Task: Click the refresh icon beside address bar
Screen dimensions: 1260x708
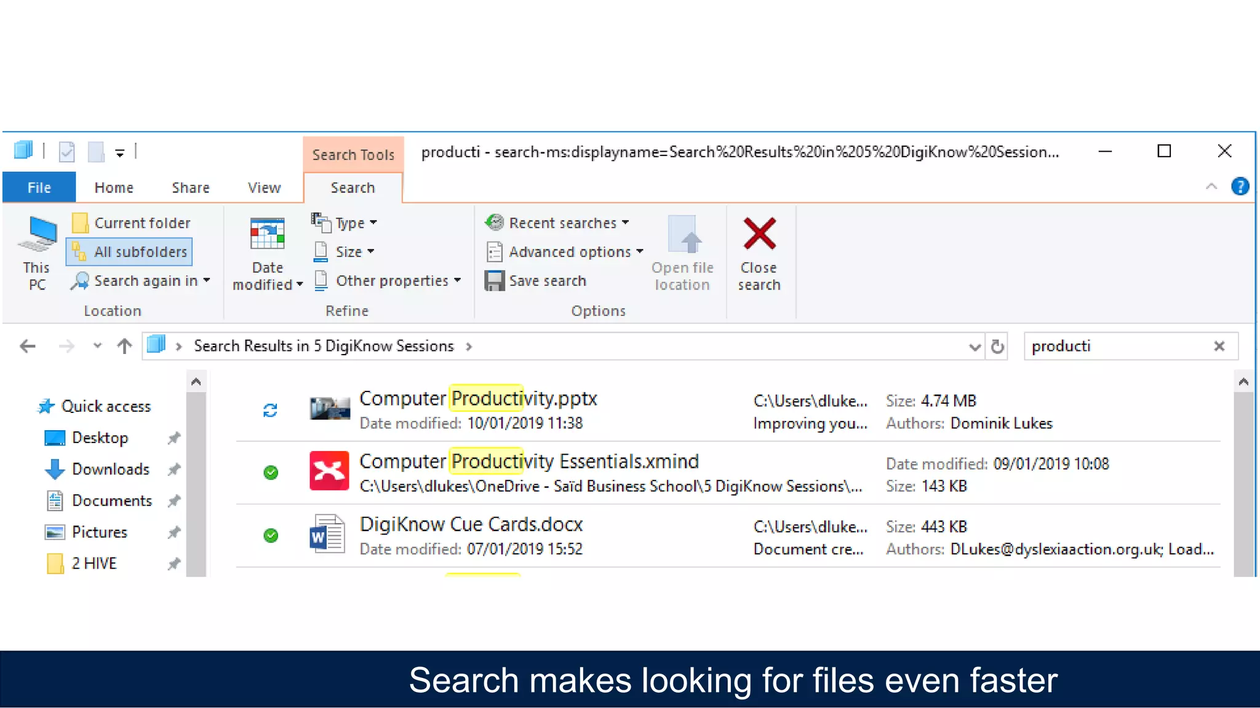Action: tap(997, 347)
